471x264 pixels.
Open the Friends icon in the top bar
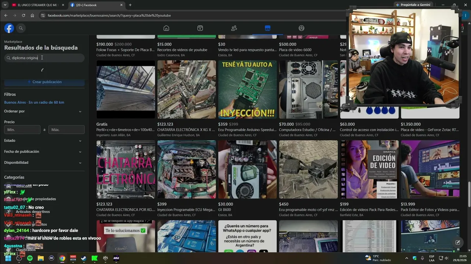(x=234, y=28)
